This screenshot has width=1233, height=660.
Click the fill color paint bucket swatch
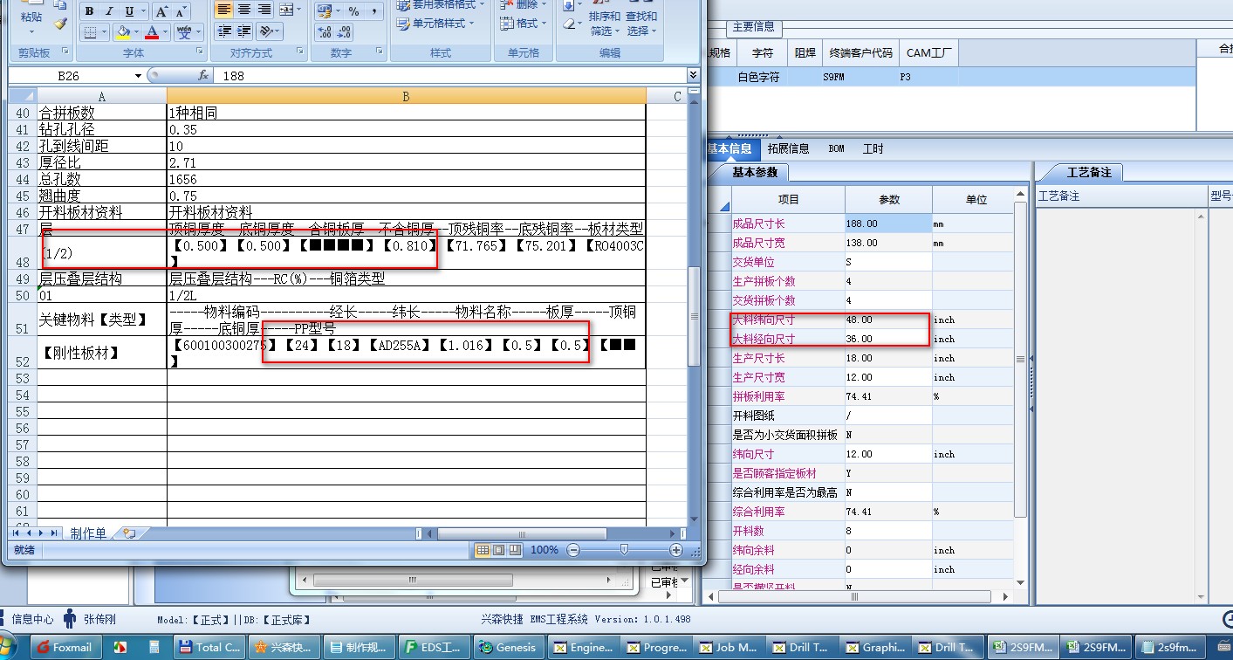[122, 32]
